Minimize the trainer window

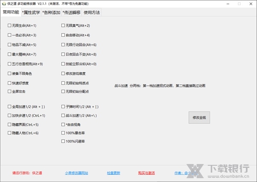228,4
